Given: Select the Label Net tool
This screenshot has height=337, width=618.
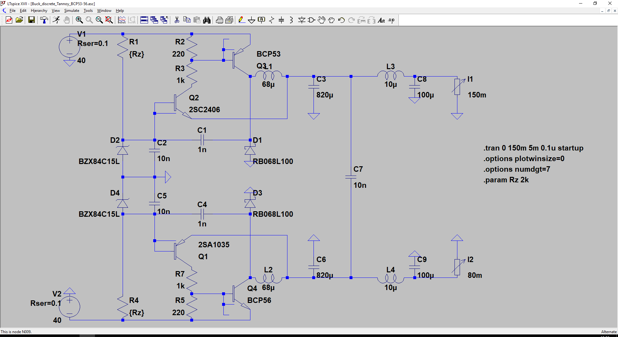Looking at the screenshot, I should [261, 20].
